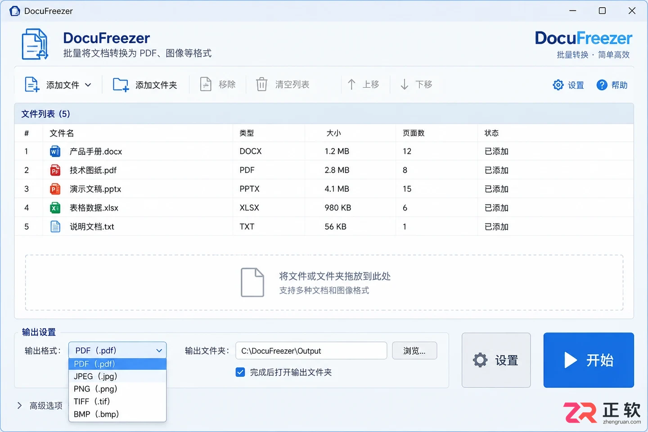
Task: Click the 4.1 MB size cell
Action: pos(337,189)
